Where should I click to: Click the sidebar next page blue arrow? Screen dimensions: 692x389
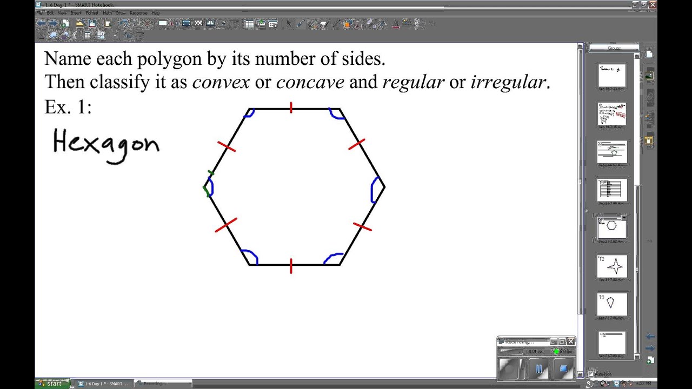coord(649,348)
